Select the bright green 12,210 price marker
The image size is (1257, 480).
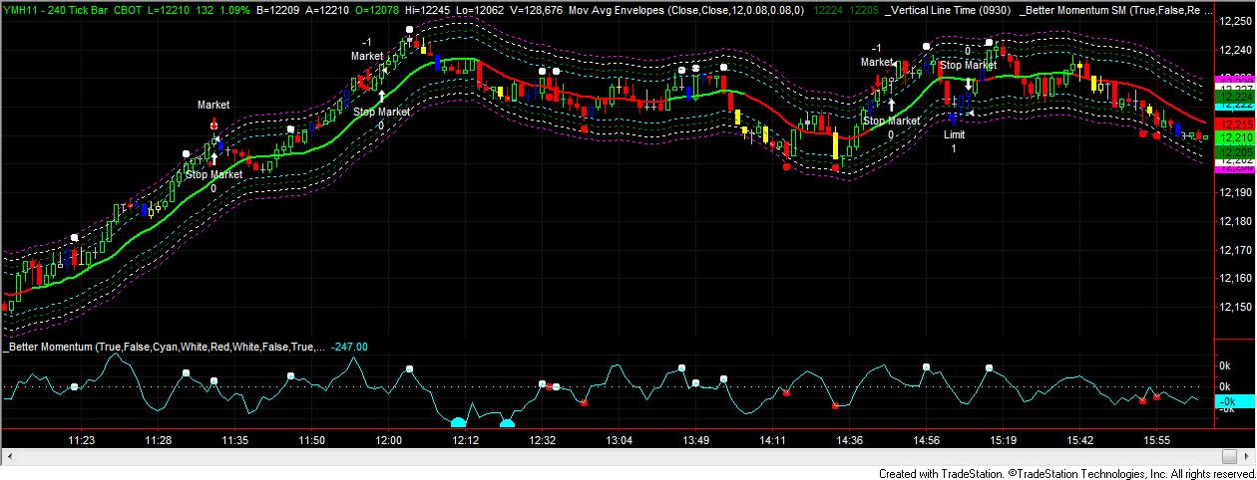[1233, 136]
